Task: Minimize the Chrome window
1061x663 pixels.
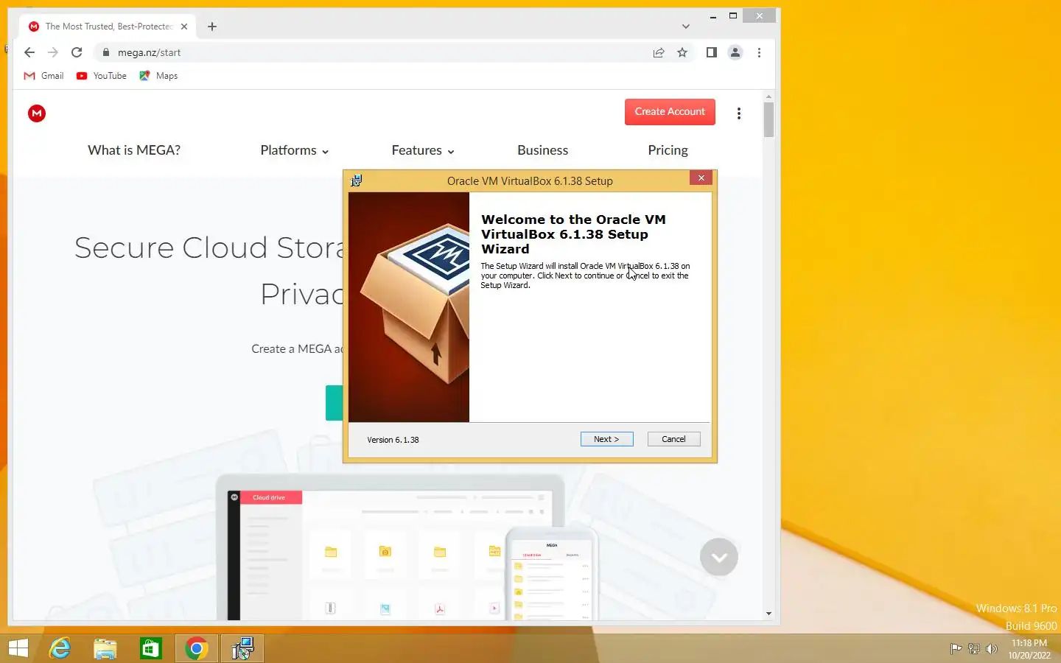Action: 712,15
